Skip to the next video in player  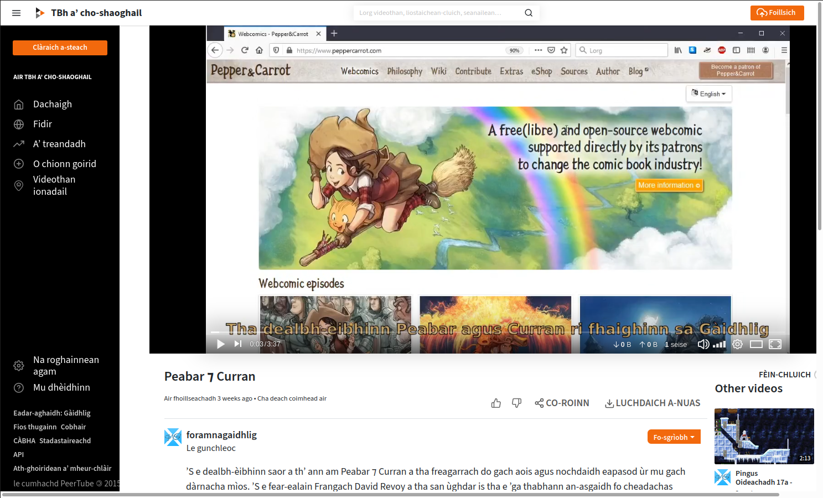[238, 344]
